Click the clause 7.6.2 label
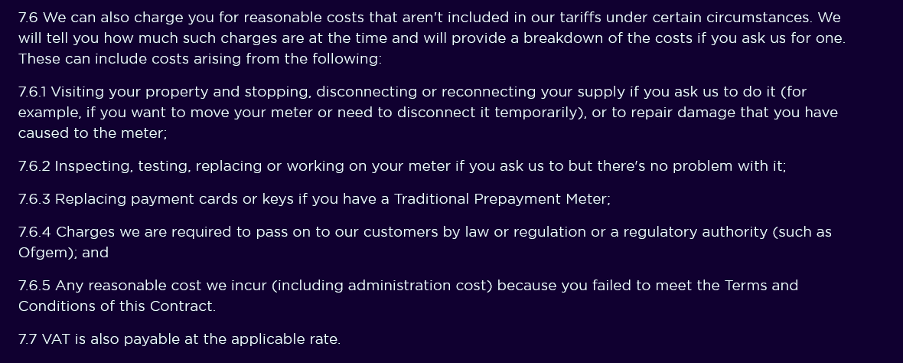The width and height of the screenshot is (903, 363). 34,166
